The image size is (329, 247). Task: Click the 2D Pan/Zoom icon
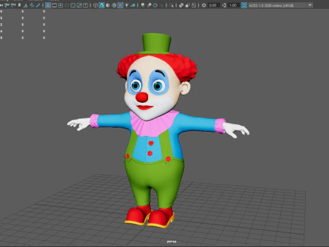[32, 5]
